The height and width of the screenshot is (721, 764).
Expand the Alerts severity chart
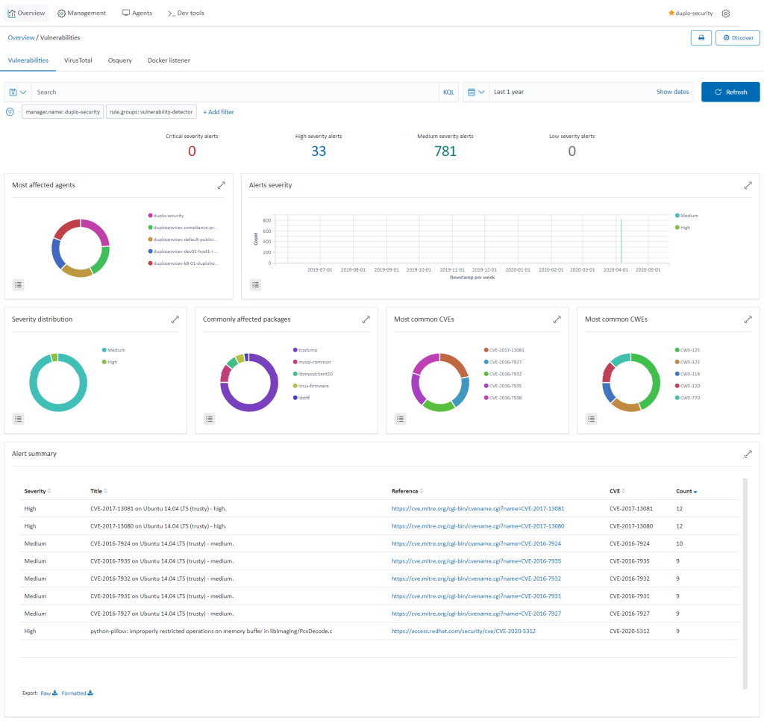[x=748, y=185]
